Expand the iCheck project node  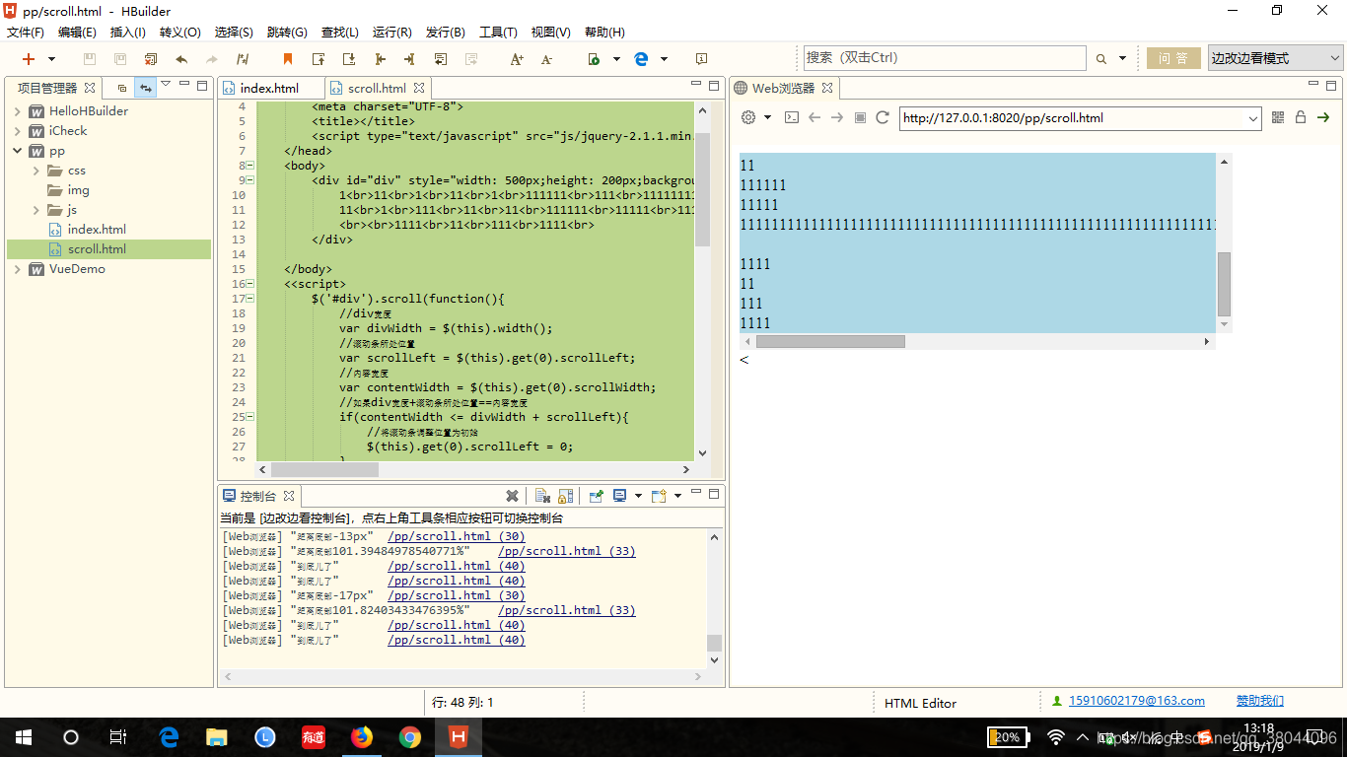pos(17,131)
